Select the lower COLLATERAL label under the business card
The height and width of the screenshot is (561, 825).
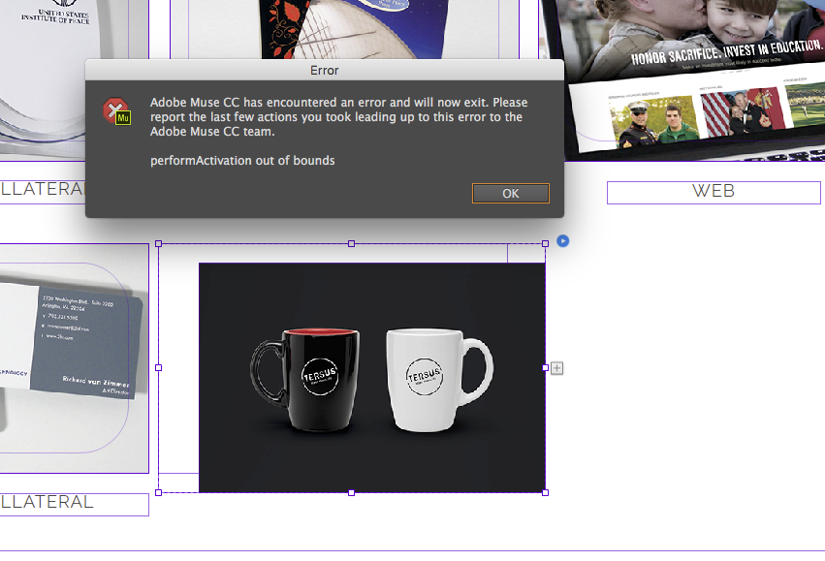point(75,504)
